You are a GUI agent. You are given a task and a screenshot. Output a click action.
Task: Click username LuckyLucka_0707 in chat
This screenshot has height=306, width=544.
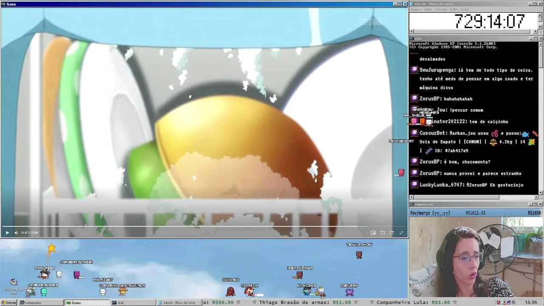[x=442, y=185]
